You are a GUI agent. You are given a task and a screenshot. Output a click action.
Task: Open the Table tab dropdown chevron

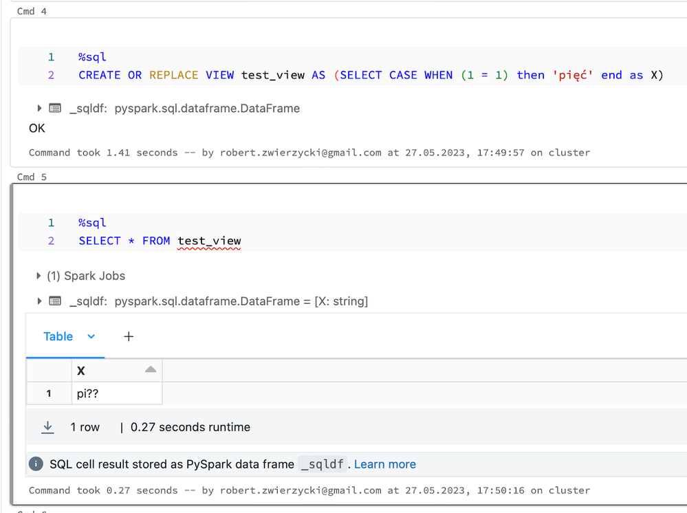[91, 336]
